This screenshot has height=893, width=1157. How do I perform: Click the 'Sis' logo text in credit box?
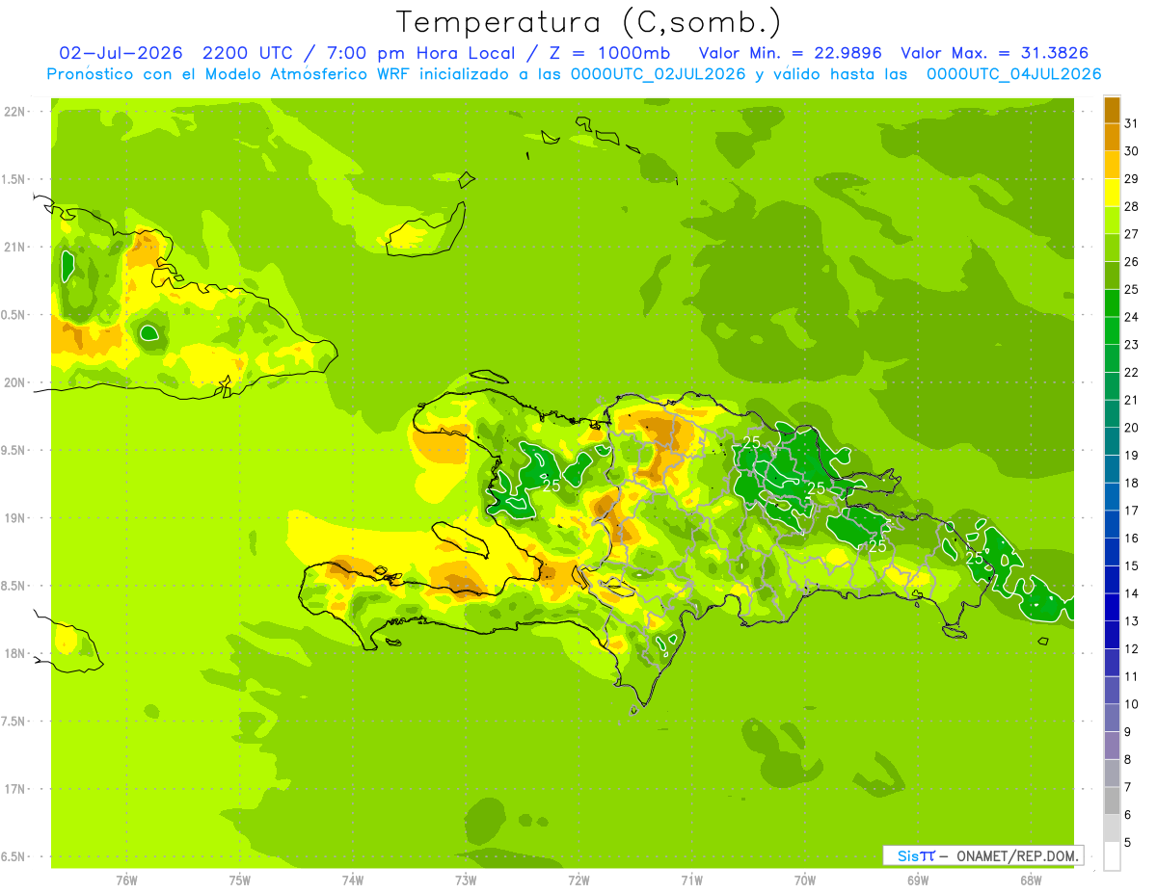tap(906, 855)
